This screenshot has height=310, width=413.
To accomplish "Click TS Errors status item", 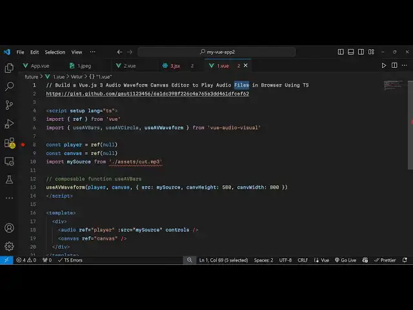I will (x=70, y=260).
